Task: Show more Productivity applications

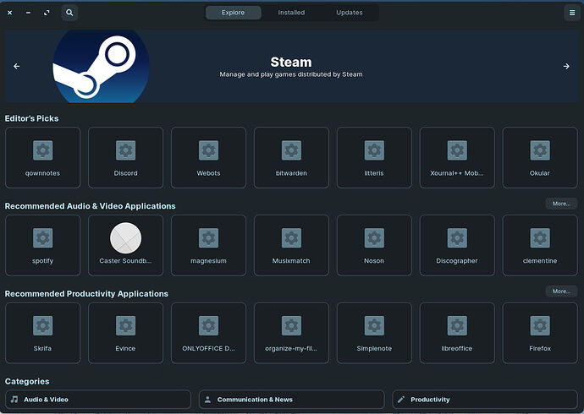Action: click(561, 291)
